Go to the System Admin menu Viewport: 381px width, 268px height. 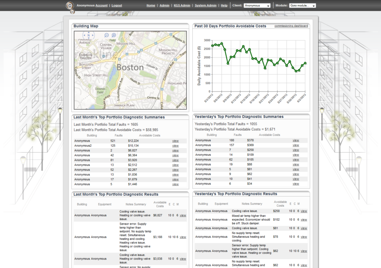tap(205, 6)
